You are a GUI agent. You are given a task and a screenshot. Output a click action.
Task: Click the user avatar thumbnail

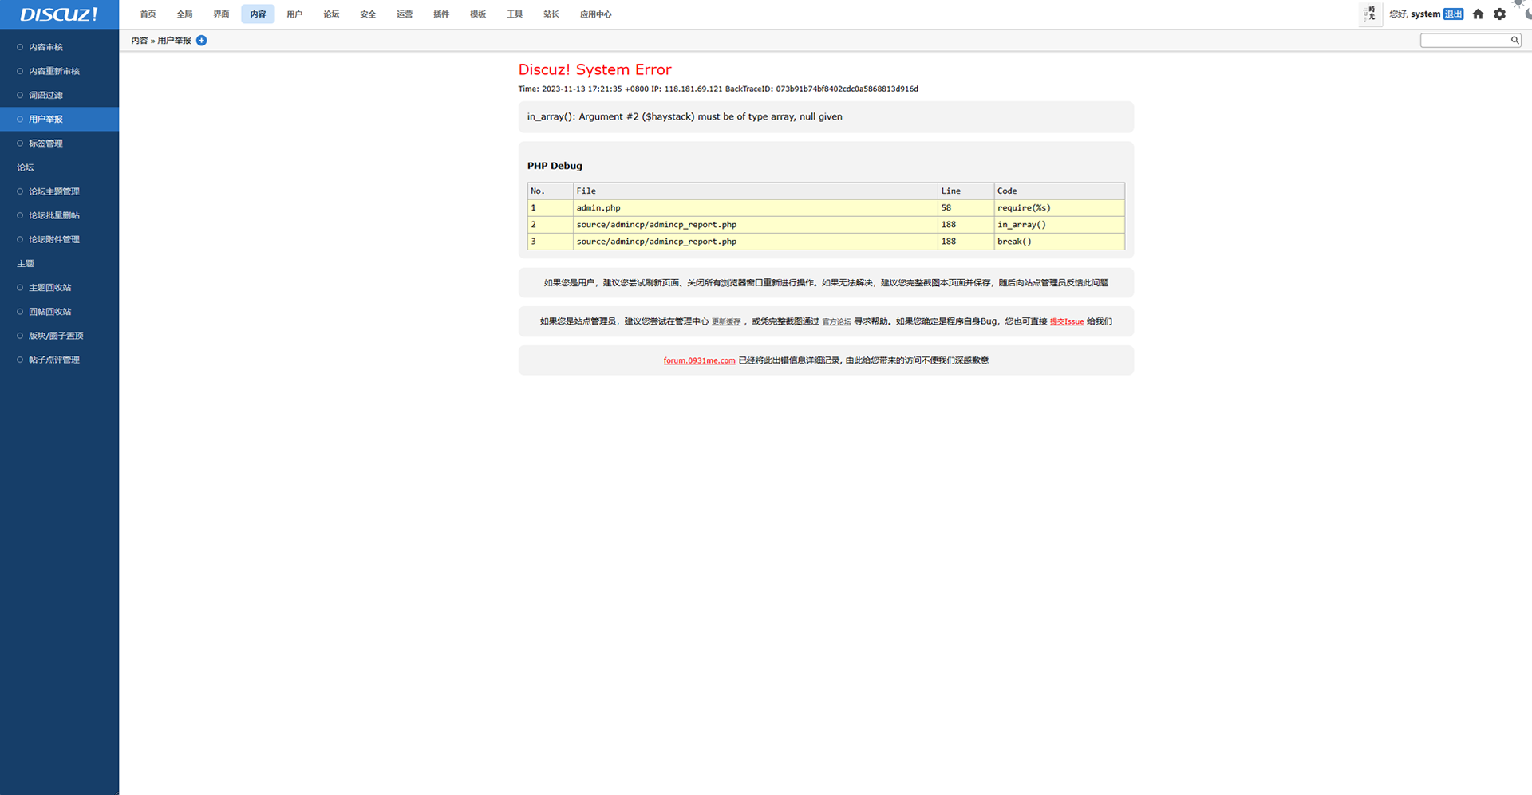pyautogui.click(x=1370, y=14)
